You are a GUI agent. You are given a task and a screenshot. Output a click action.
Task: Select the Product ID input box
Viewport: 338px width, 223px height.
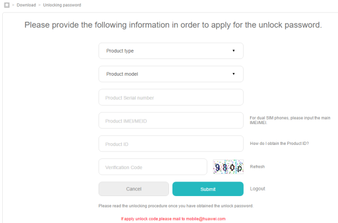click(x=171, y=144)
